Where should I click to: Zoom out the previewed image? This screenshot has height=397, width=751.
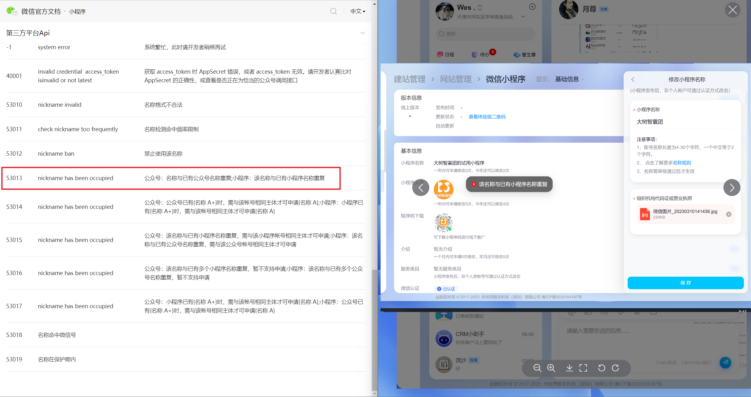[x=537, y=368]
